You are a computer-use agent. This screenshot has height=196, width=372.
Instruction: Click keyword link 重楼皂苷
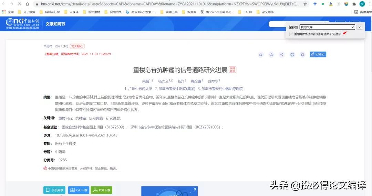click(65, 118)
